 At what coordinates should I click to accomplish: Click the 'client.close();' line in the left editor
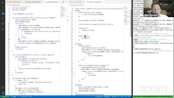pyautogui.click(x=21, y=47)
